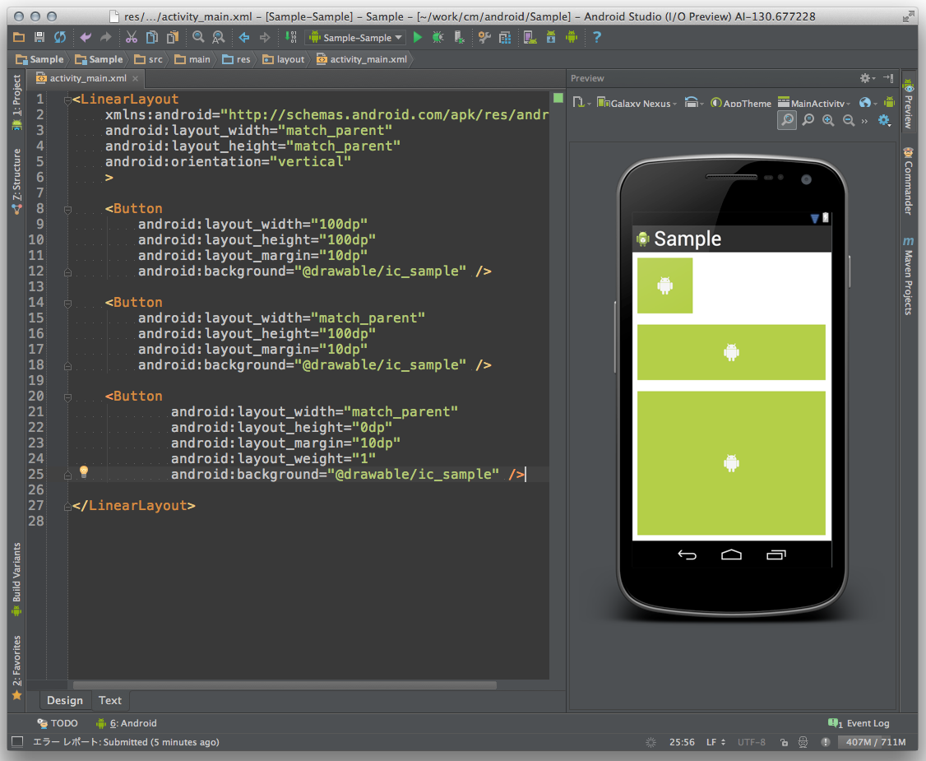926x761 pixels.
Task: Click the Copy icon in toolbar
Action: click(152, 38)
